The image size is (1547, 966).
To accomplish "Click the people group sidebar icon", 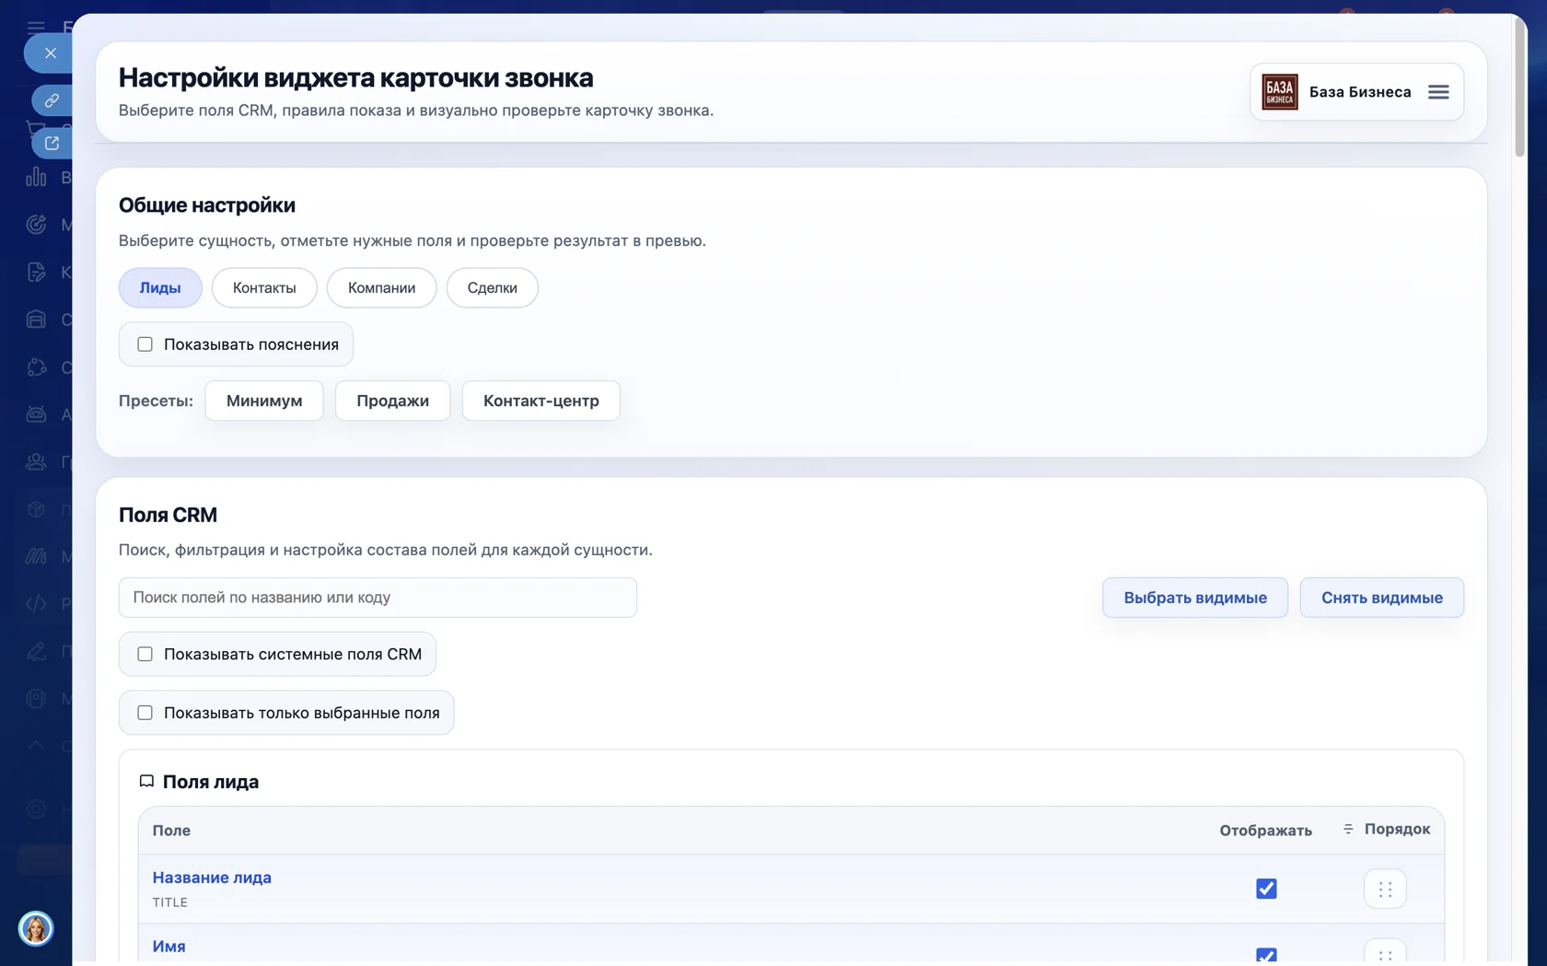I will [x=36, y=461].
